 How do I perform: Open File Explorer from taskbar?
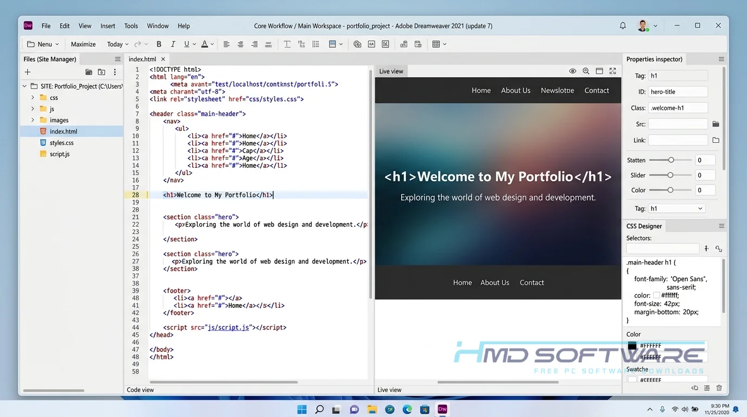[372, 409]
